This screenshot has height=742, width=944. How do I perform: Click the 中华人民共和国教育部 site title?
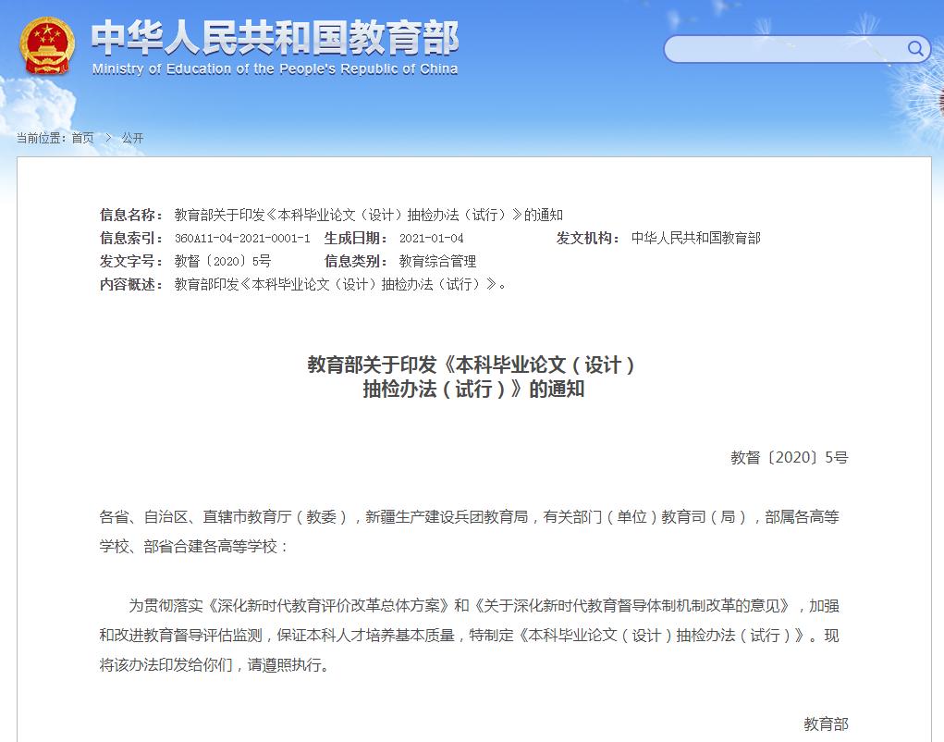tap(276, 37)
